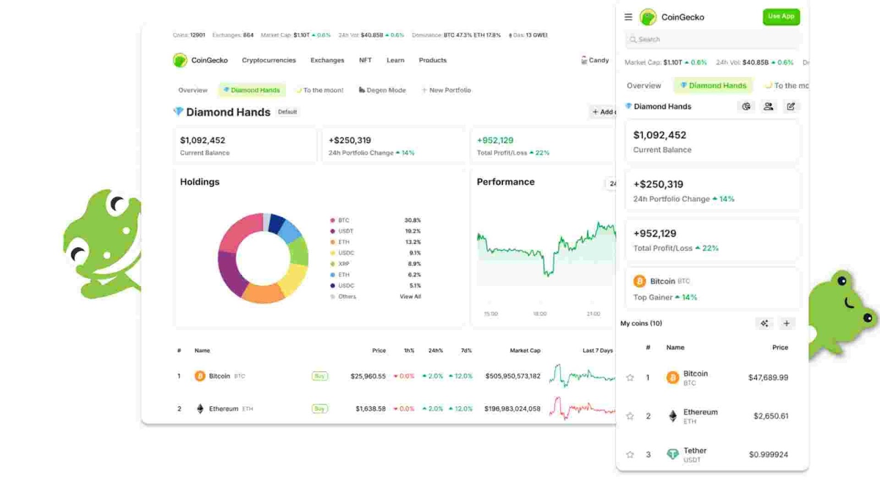Click the Use App button
This screenshot has height=495, width=880.
pos(781,16)
